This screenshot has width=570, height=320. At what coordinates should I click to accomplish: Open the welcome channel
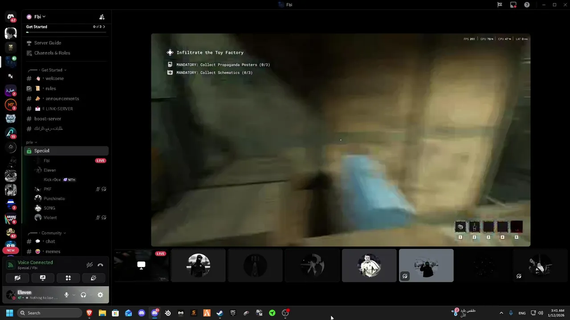66,78
